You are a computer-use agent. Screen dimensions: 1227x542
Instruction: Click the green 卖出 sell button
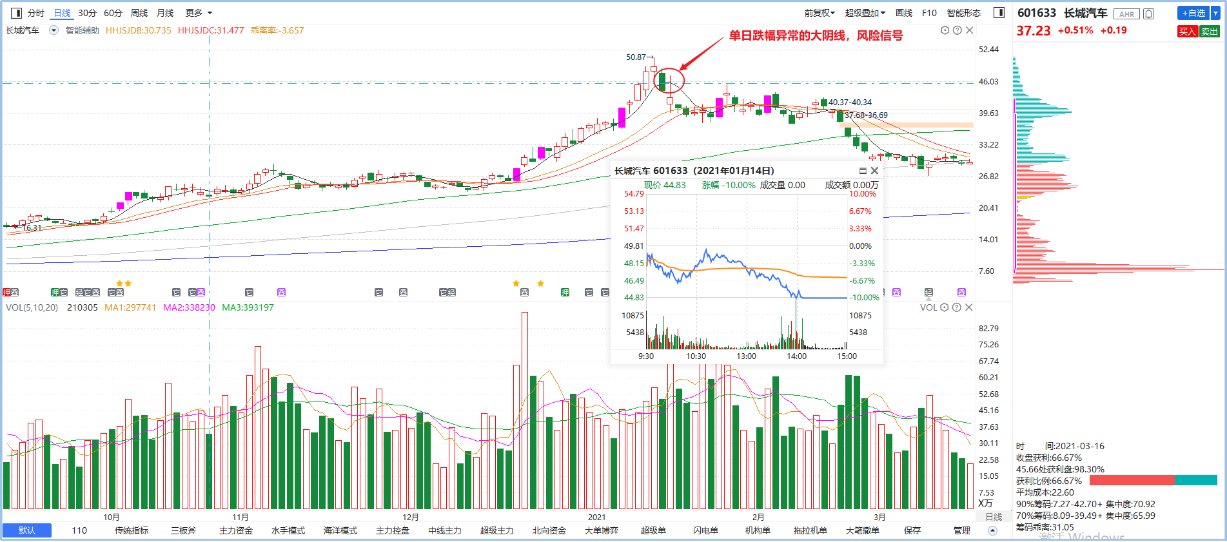click(x=1210, y=31)
